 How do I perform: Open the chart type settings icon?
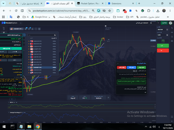pos(26,29)
